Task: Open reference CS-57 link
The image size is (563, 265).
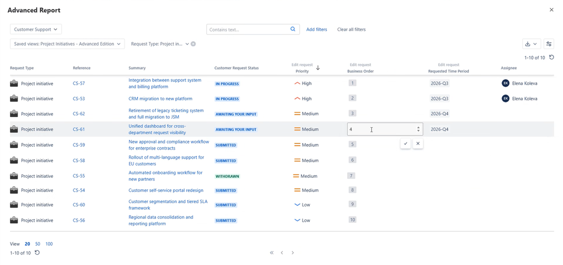Action: coord(79,83)
